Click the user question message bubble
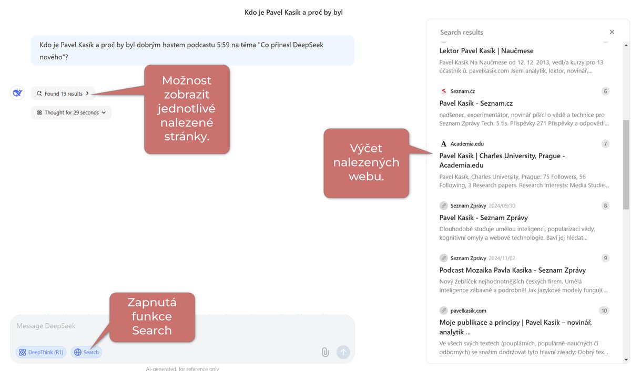Viewport: 631px width, 371px height. 192,50
